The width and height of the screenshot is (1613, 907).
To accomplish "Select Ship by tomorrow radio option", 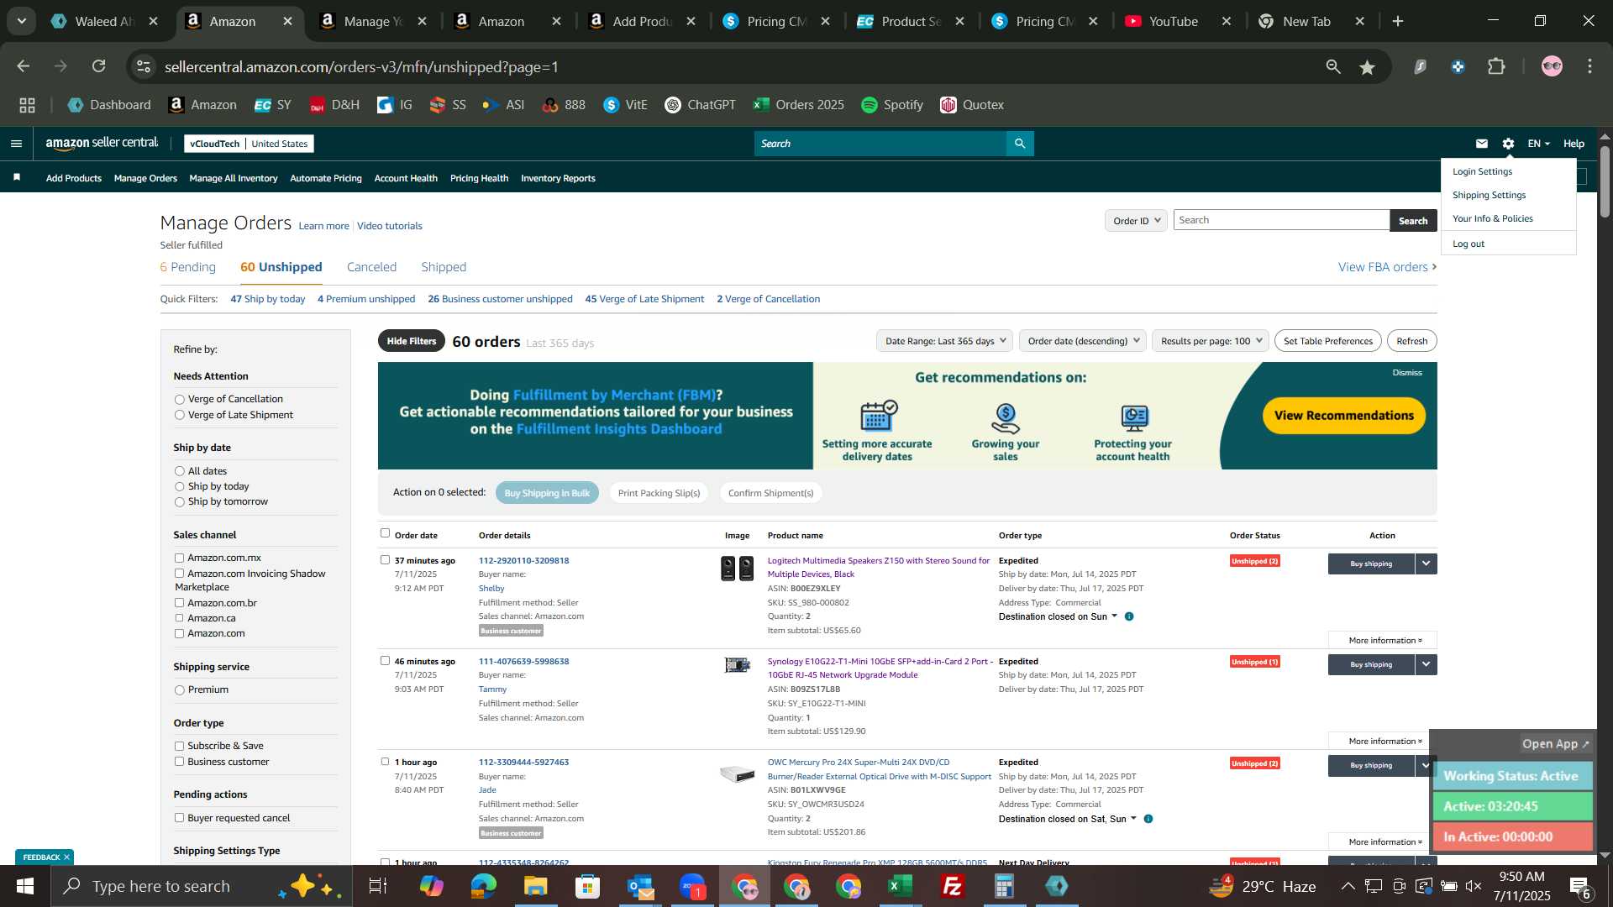I will point(179,502).
